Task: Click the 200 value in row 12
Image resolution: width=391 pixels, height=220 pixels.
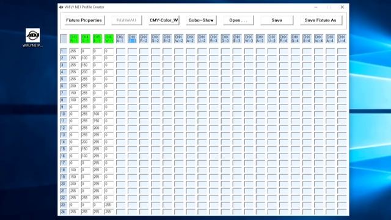Action: (x=97, y=128)
